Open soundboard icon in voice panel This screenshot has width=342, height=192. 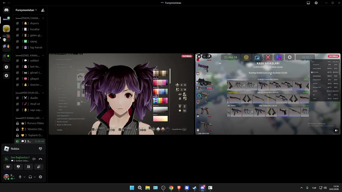[x=39, y=167]
